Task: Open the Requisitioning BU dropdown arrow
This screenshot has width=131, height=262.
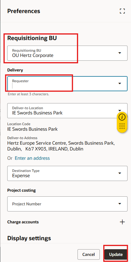Action: pos(119,53)
